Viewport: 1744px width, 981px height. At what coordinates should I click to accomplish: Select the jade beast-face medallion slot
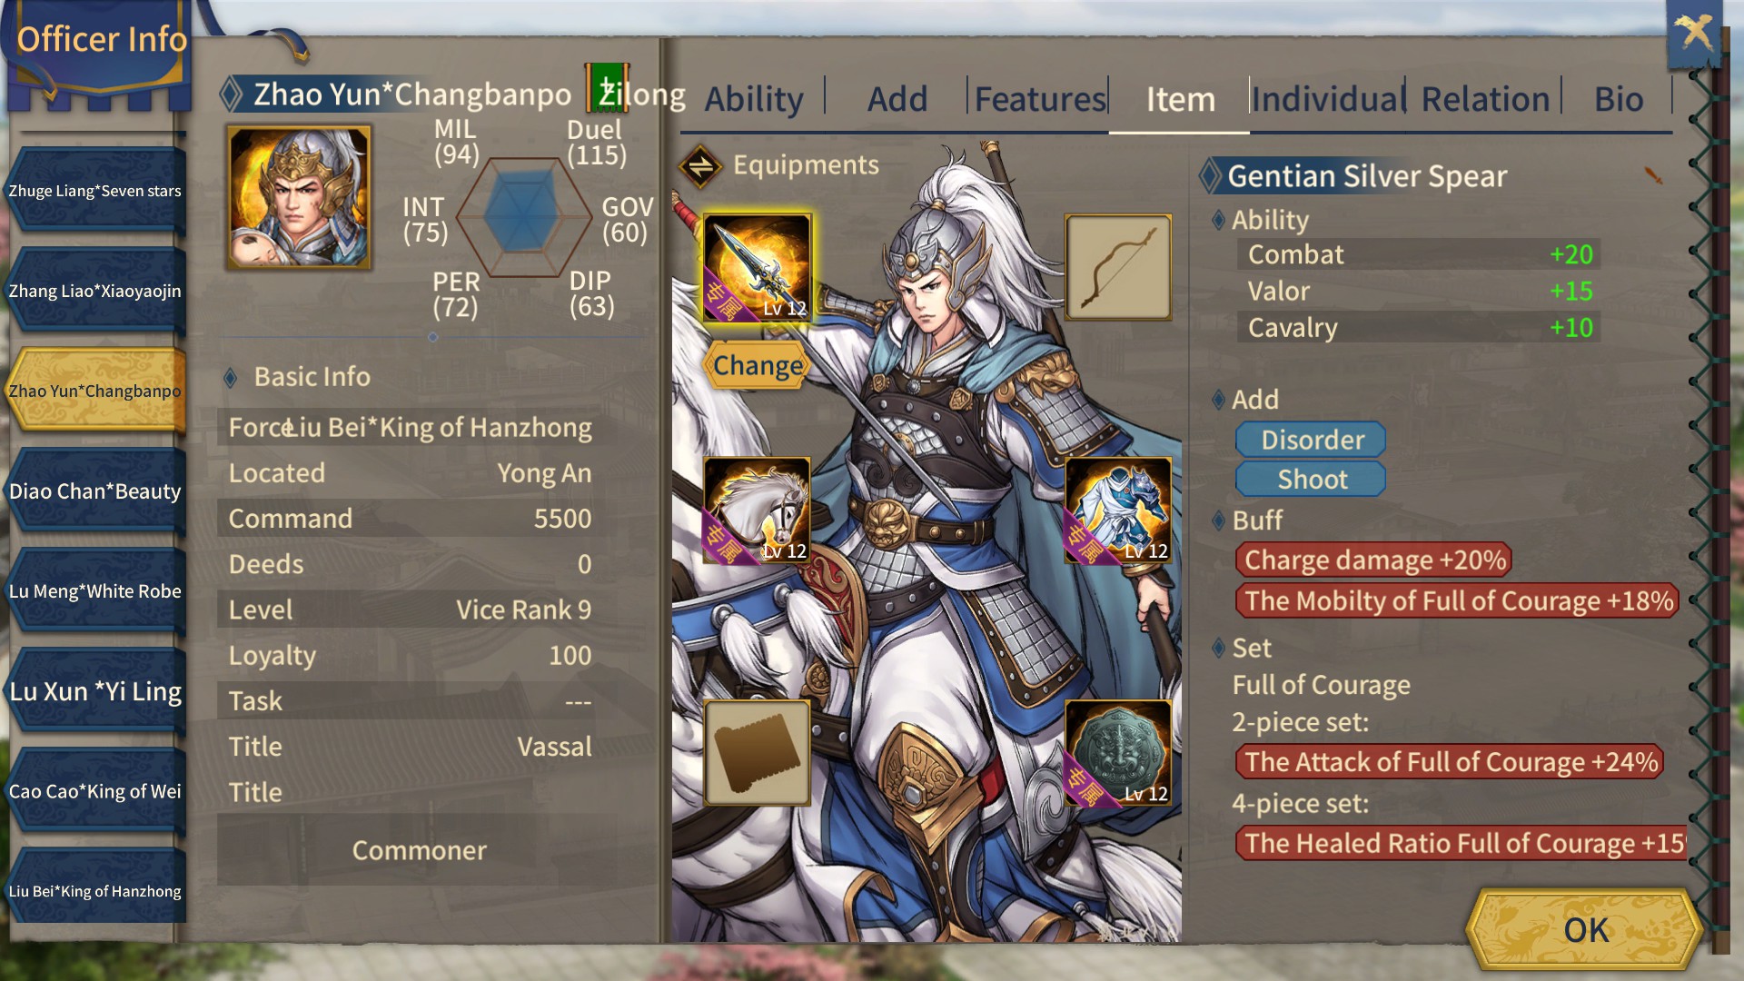click(x=1118, y=753)
